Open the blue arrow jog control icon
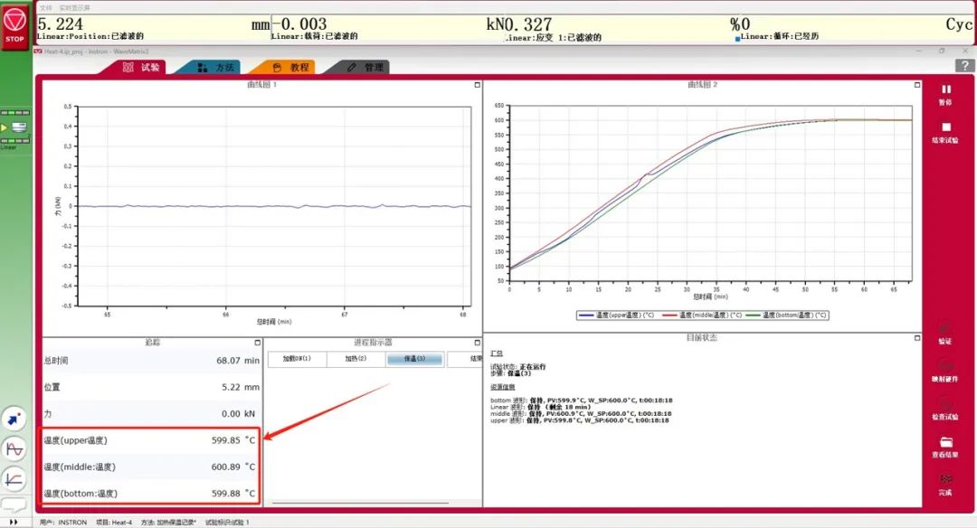Image resolution: width=977 pixels, height=528 pixels. pos(14,420)
